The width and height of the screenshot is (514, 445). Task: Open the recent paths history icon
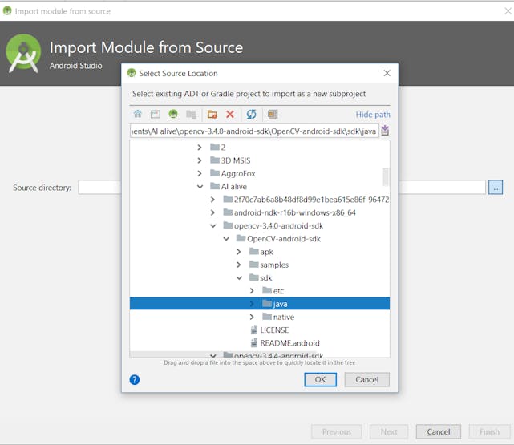click(385, 131)
